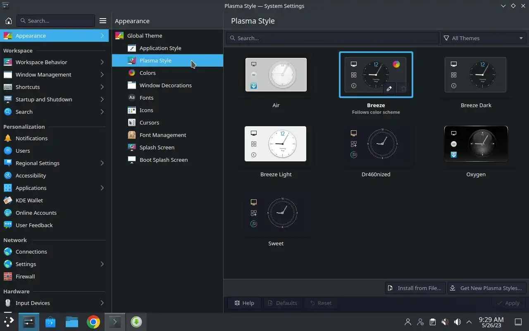This screenshot has width=529, height=331.
Task: Click the Notifications bell icon
Action: pos(8,138)
